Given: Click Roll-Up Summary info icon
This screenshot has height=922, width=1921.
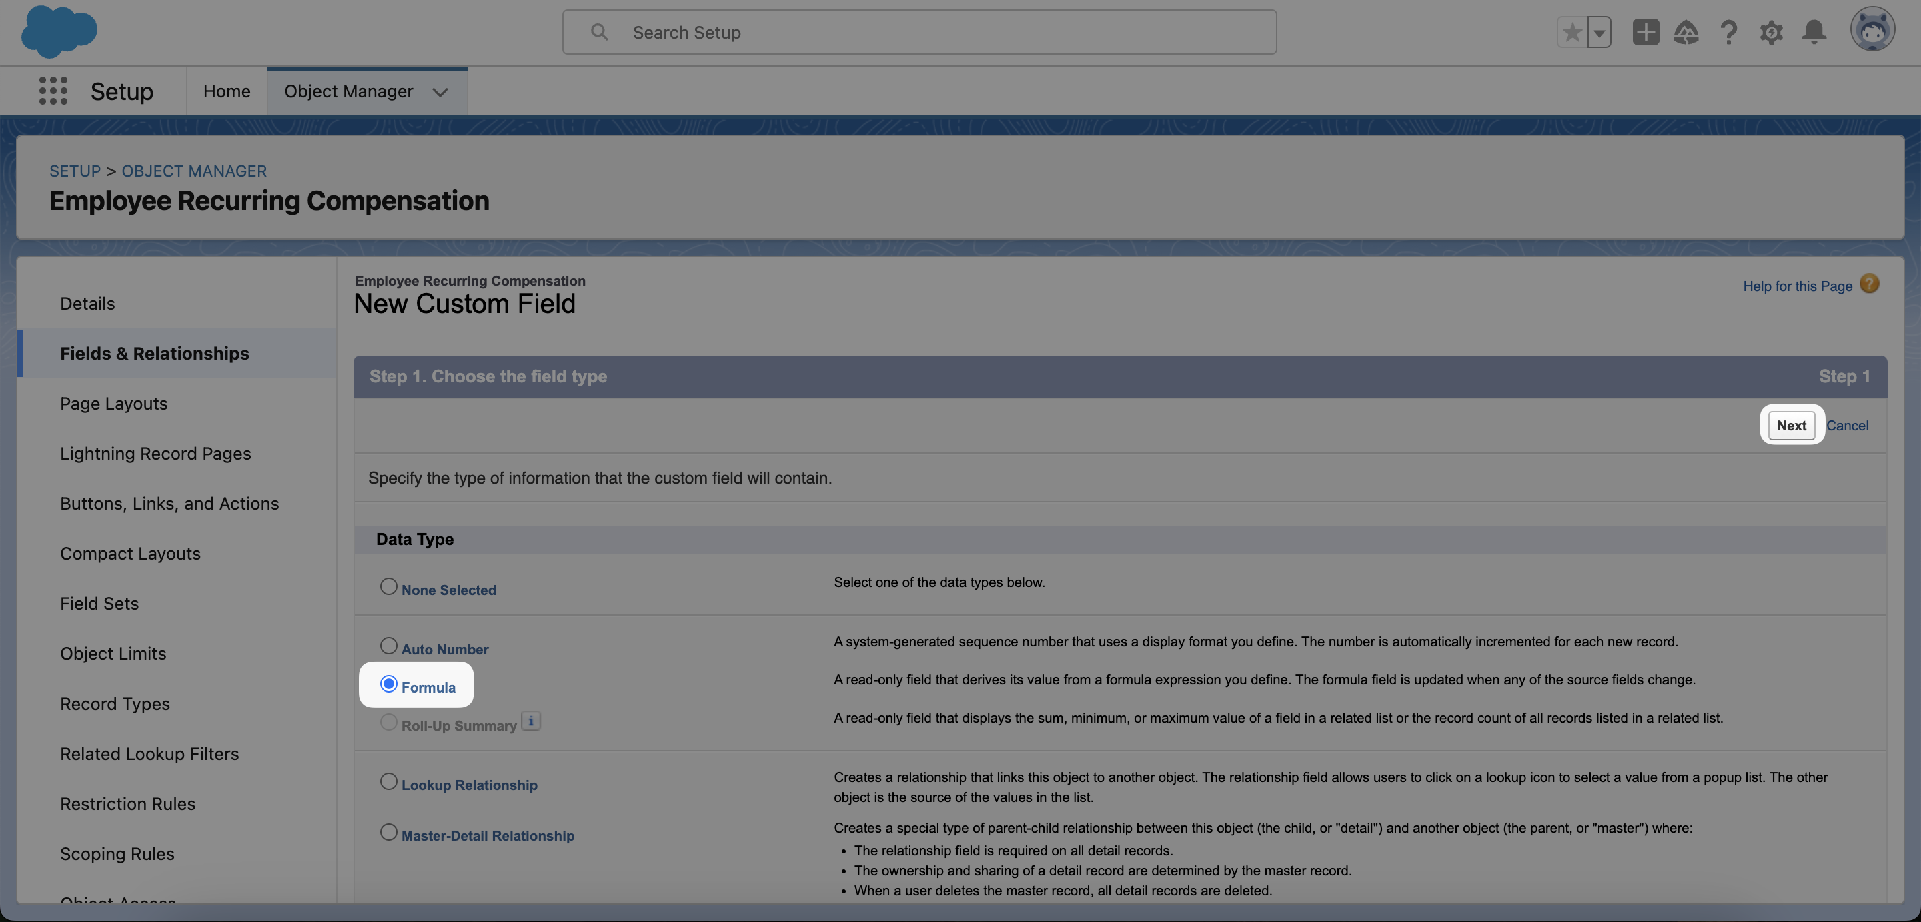Looking at the screenshot, I should pos(530,721).
